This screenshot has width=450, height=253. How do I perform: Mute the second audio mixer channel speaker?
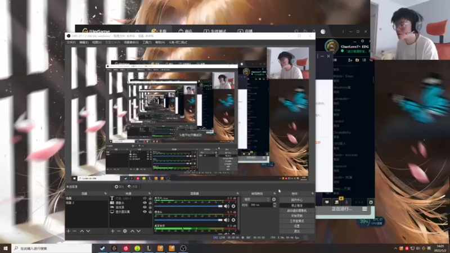tap(227, 220)
